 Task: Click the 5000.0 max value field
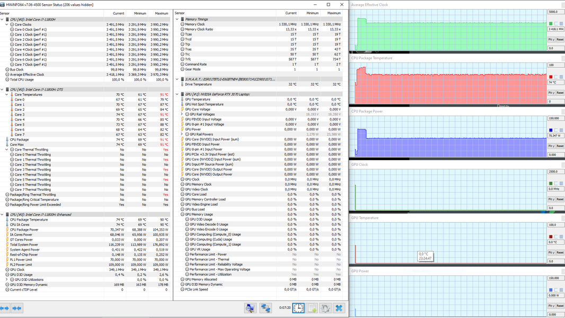click(555, 12)
